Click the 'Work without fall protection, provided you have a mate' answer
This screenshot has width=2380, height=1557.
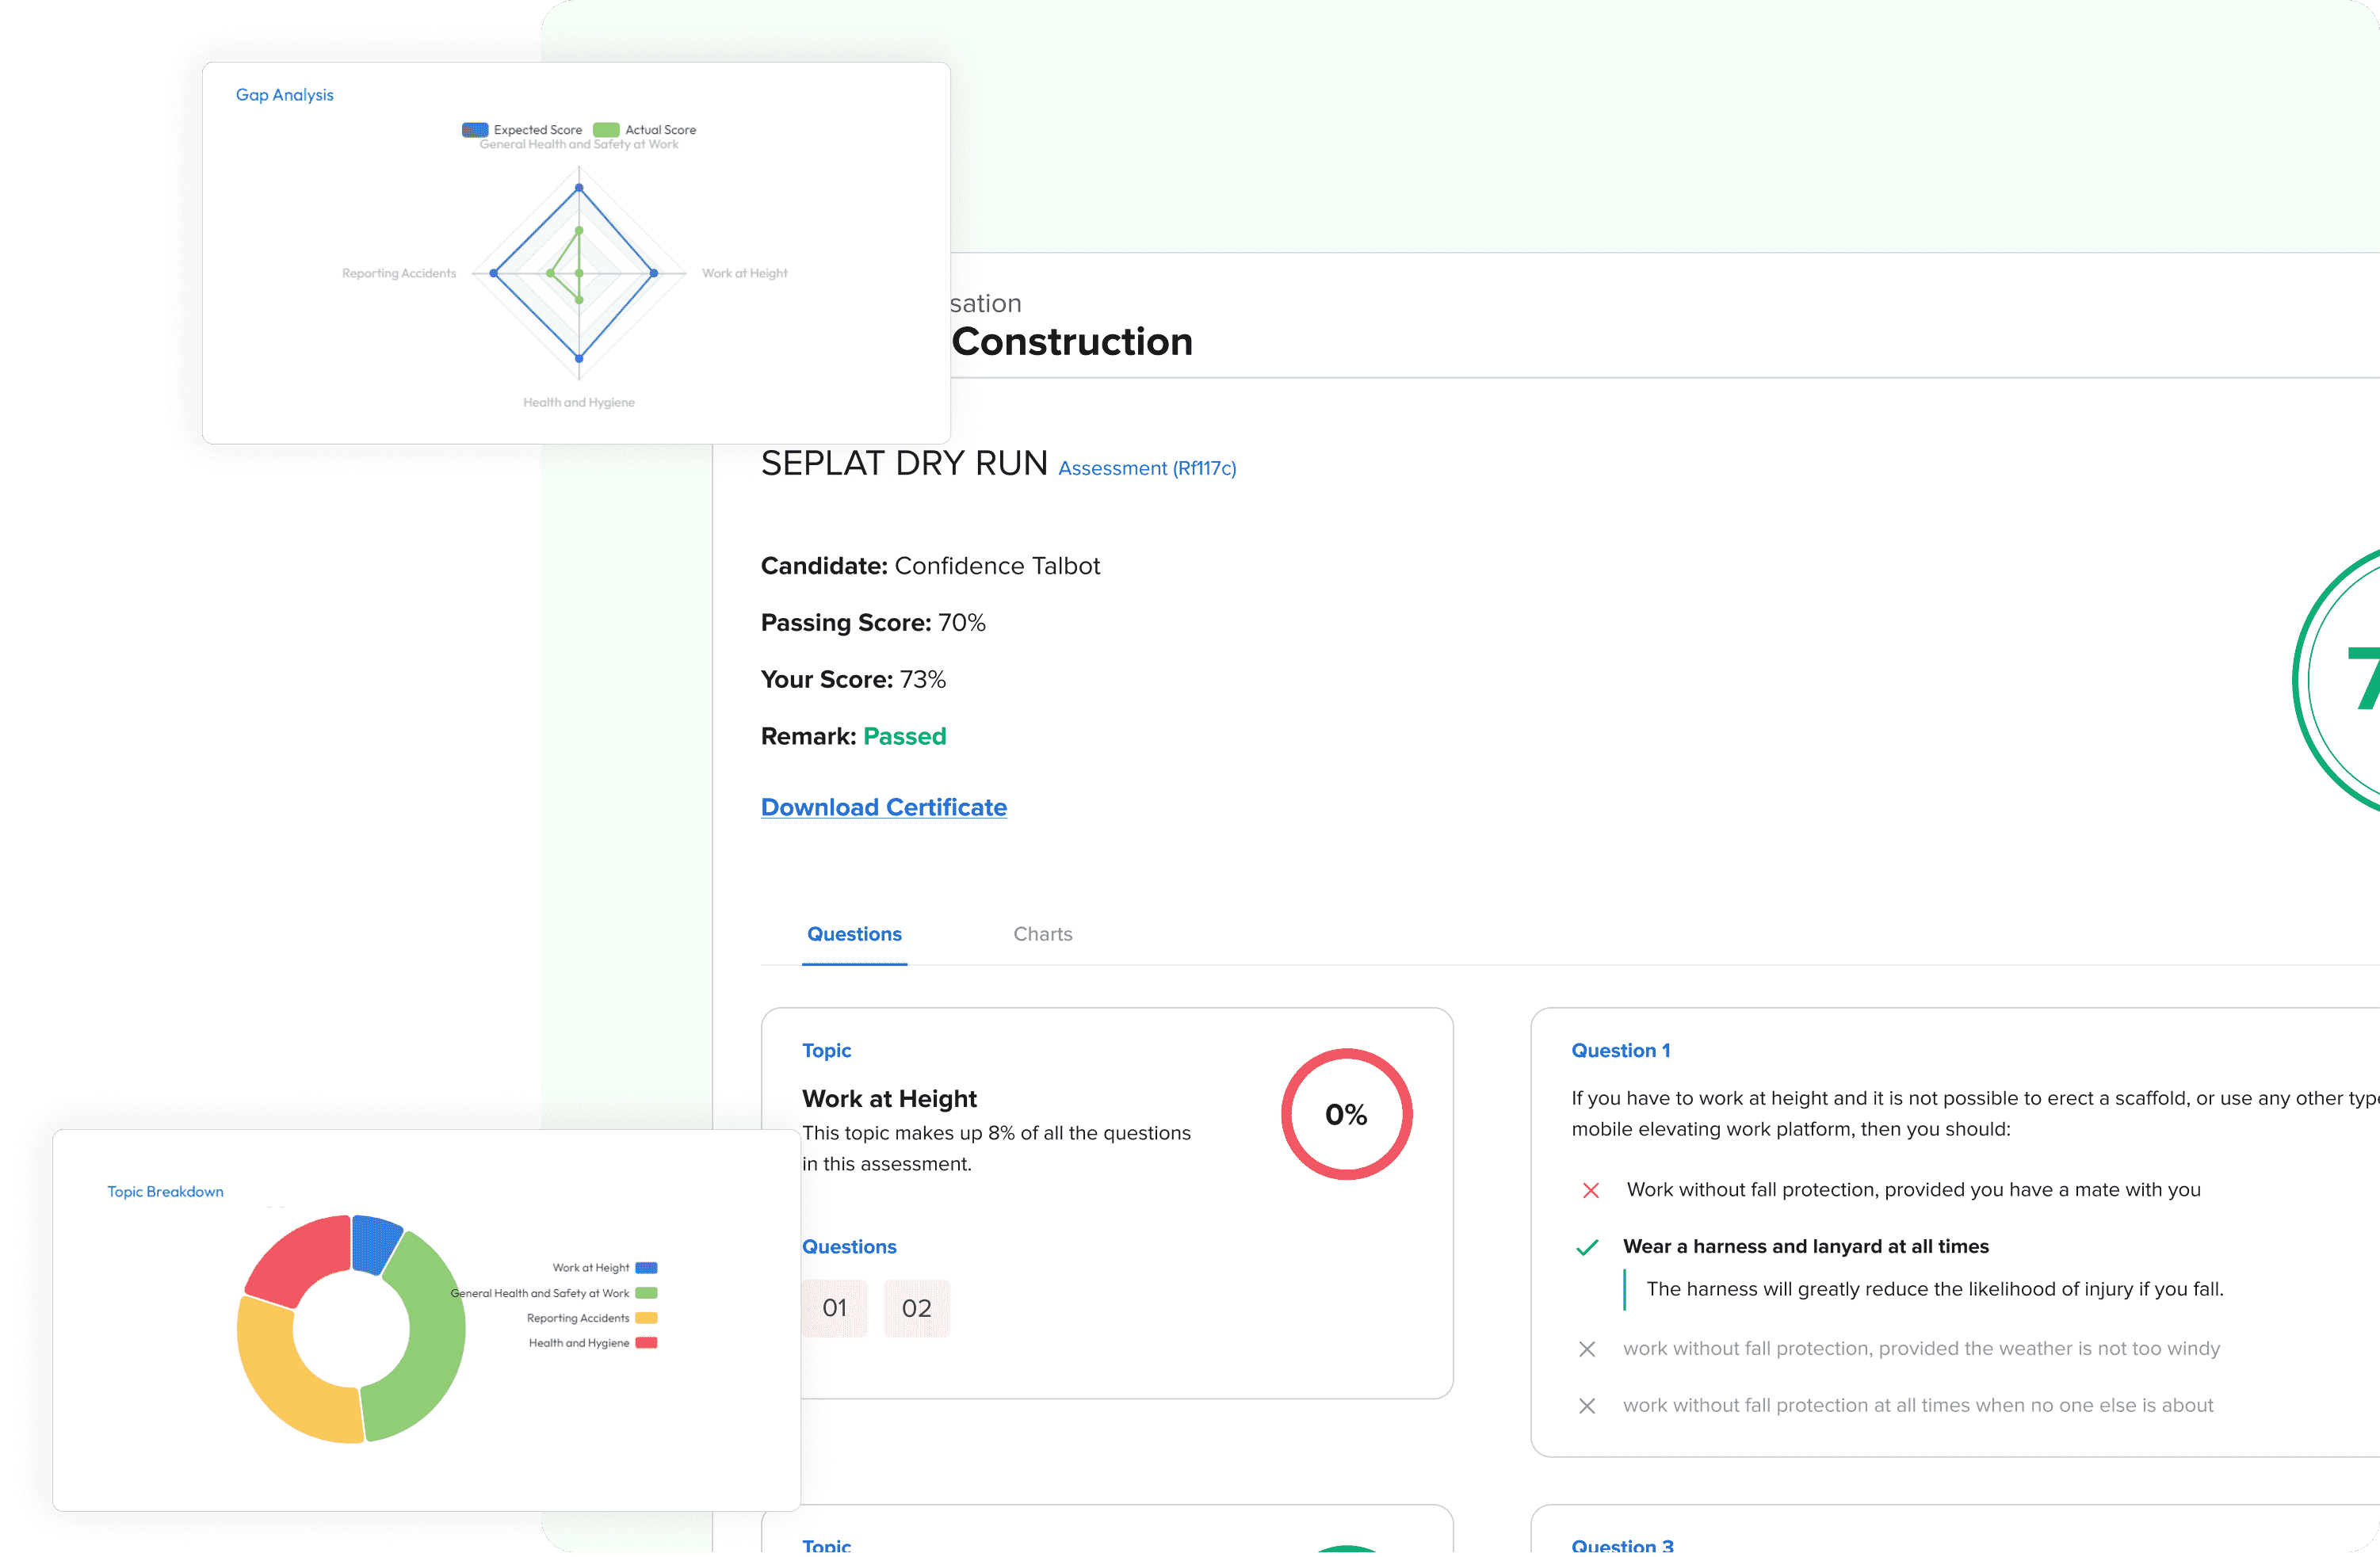coord(1913,1190)
